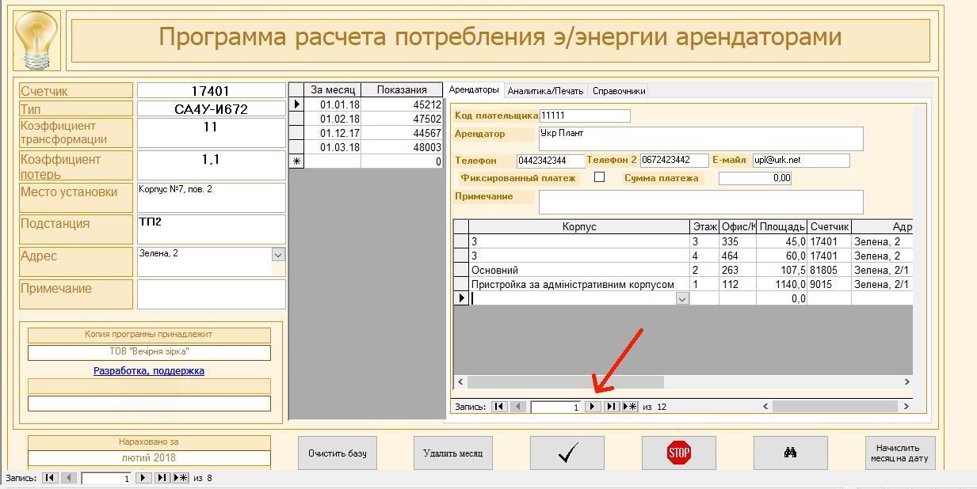Image resolution: width=977 pixels, height=489 pixels.
Task: Switch to the Арендаторы tab
Action: (x=474, y=90)
